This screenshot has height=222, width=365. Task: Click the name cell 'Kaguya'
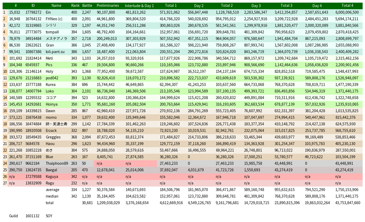tap(52, 177)
